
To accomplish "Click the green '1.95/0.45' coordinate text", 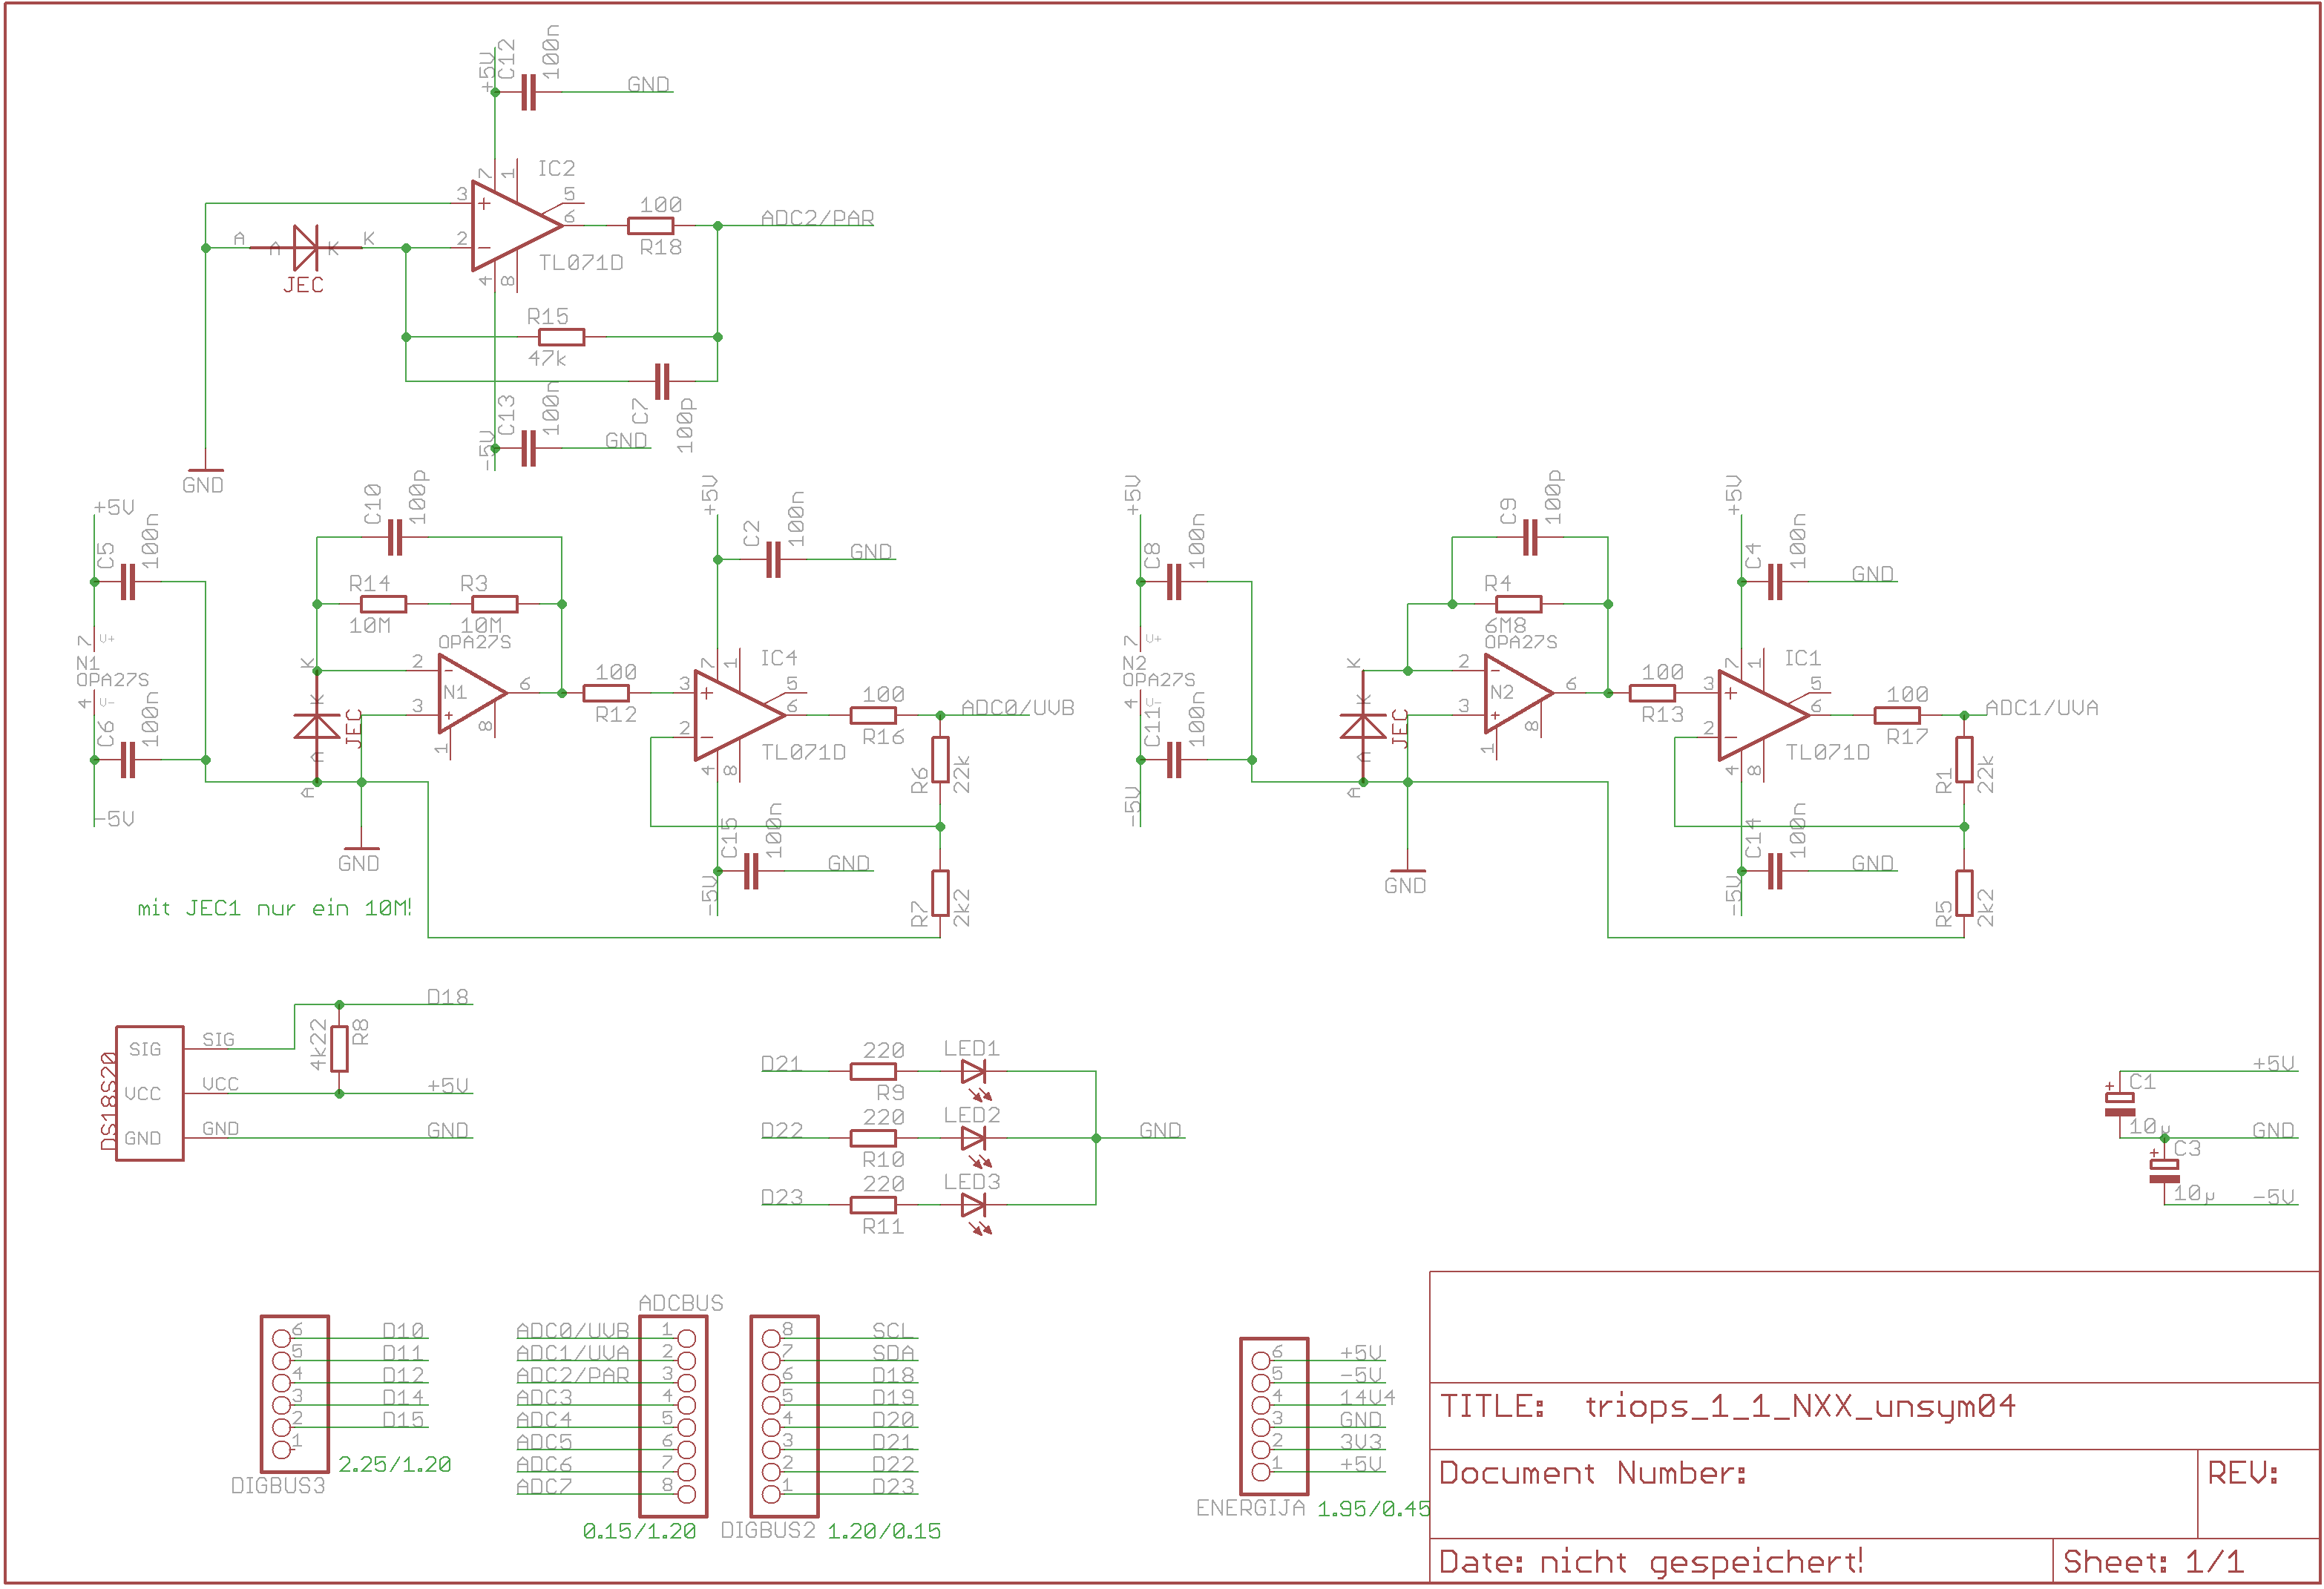I will [x=1374, y=1509].
